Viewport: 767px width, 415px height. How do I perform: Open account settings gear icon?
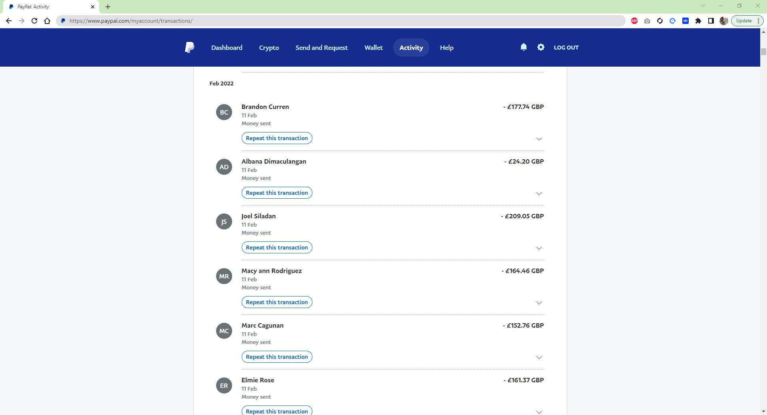(540, 47)
